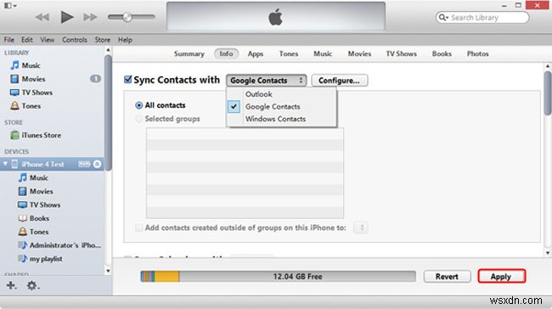Click the magnifier icon in search box

[442, 17]
